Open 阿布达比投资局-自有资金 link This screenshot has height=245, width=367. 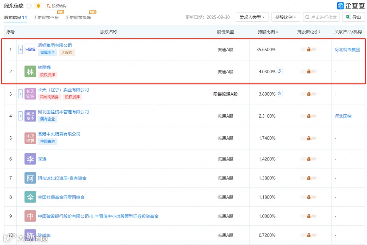(62, 178)
